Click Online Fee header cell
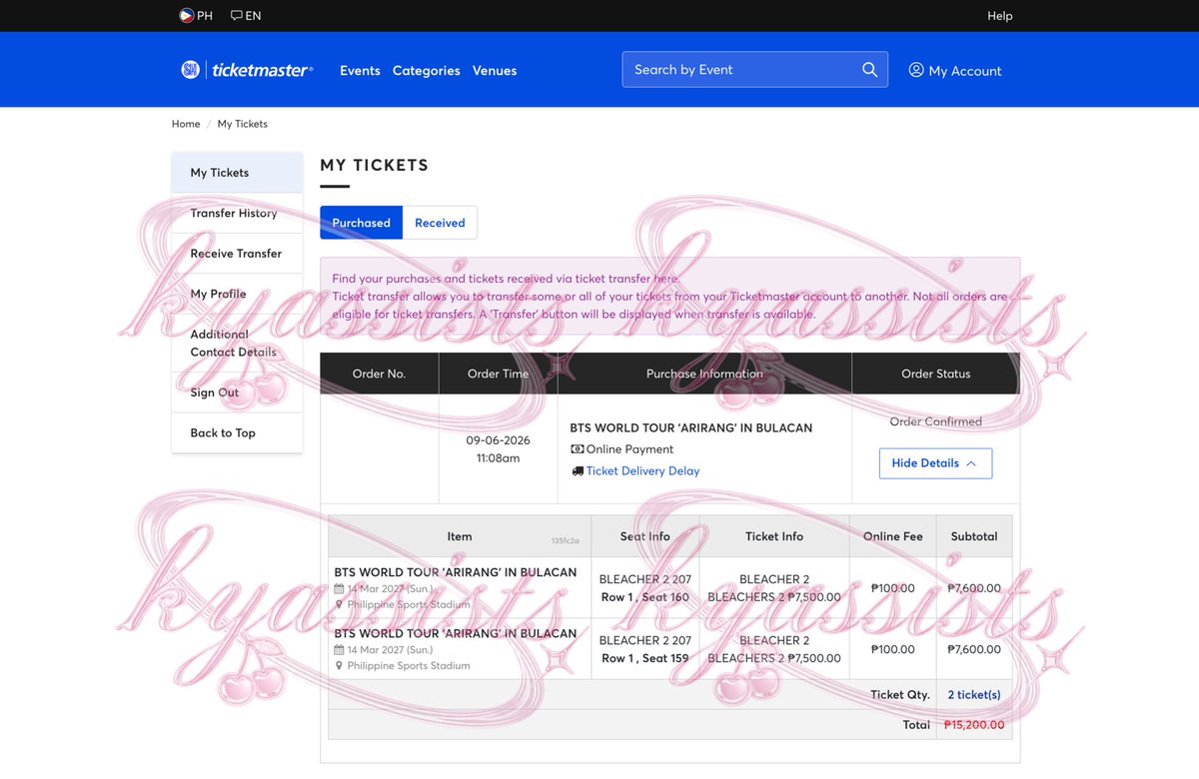Viewport: 1199px width, 779px height. tap(893, 536)
